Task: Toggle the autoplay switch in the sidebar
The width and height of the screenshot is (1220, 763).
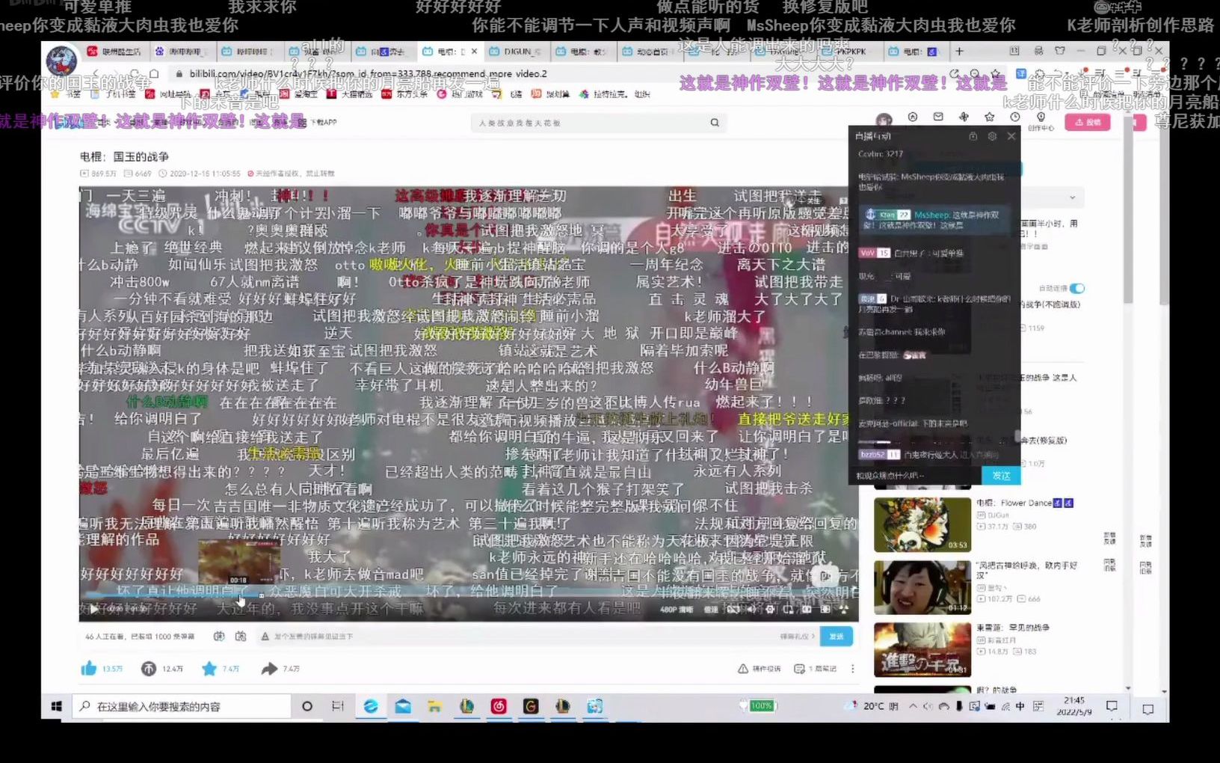Action: 1076,288
